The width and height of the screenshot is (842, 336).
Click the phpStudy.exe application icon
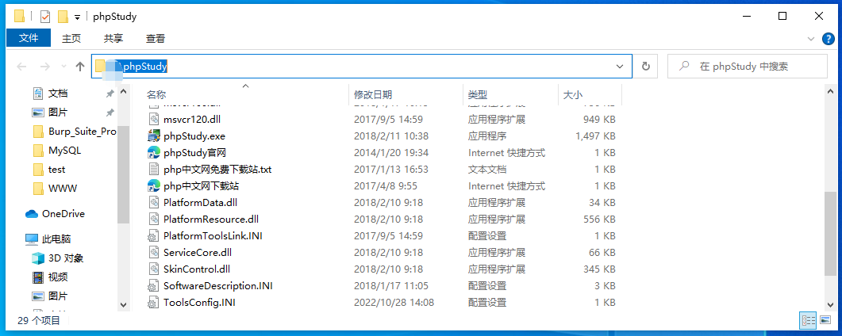click(x=154, y=136)
